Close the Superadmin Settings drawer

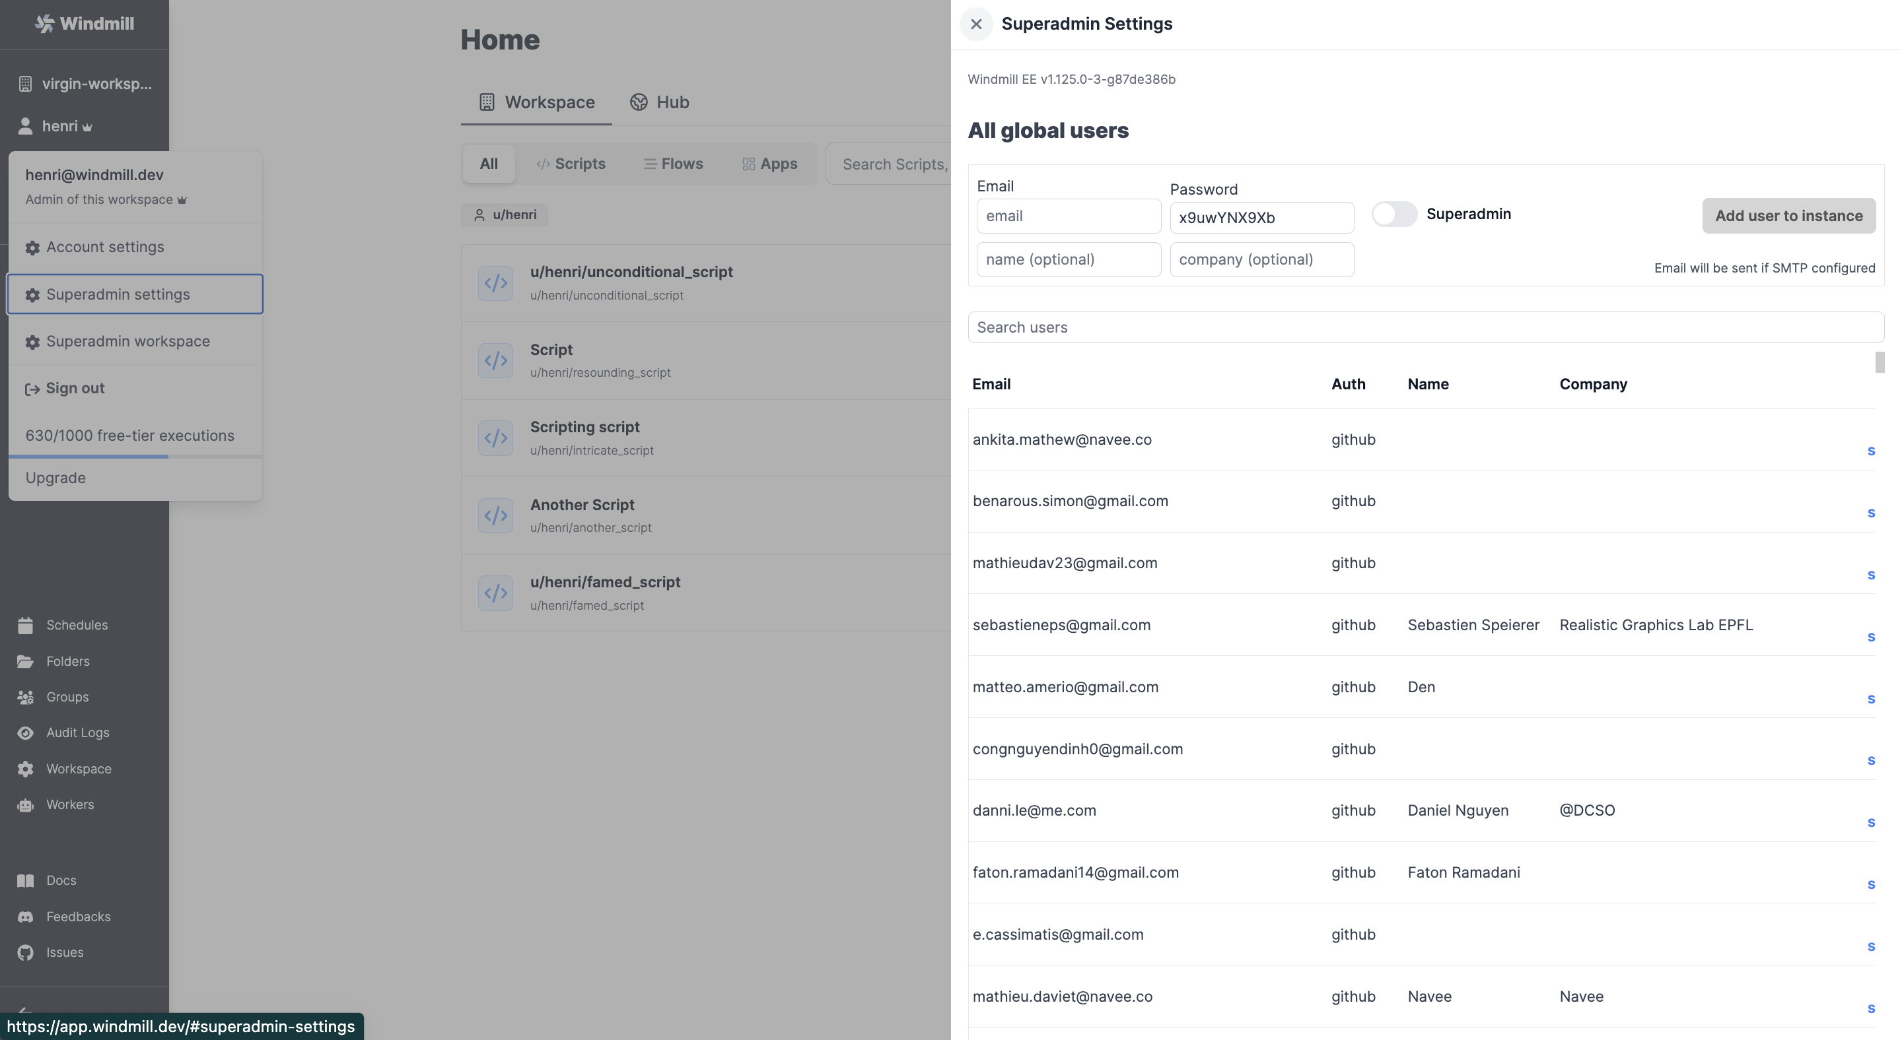point(975,24)
